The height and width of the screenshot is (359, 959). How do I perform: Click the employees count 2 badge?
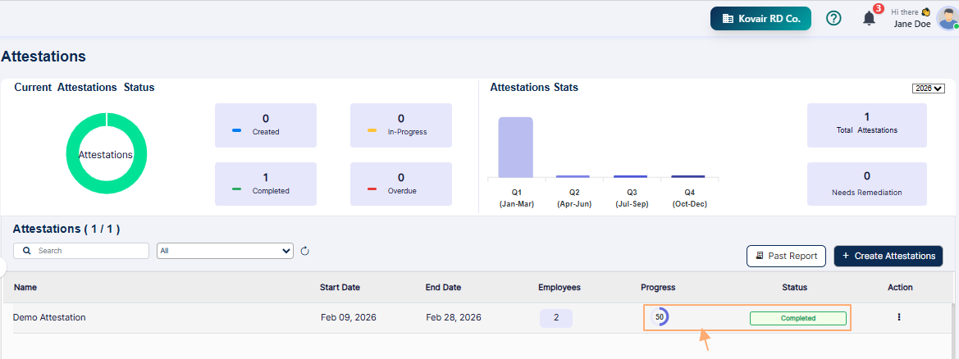click(x=556, y=318)
